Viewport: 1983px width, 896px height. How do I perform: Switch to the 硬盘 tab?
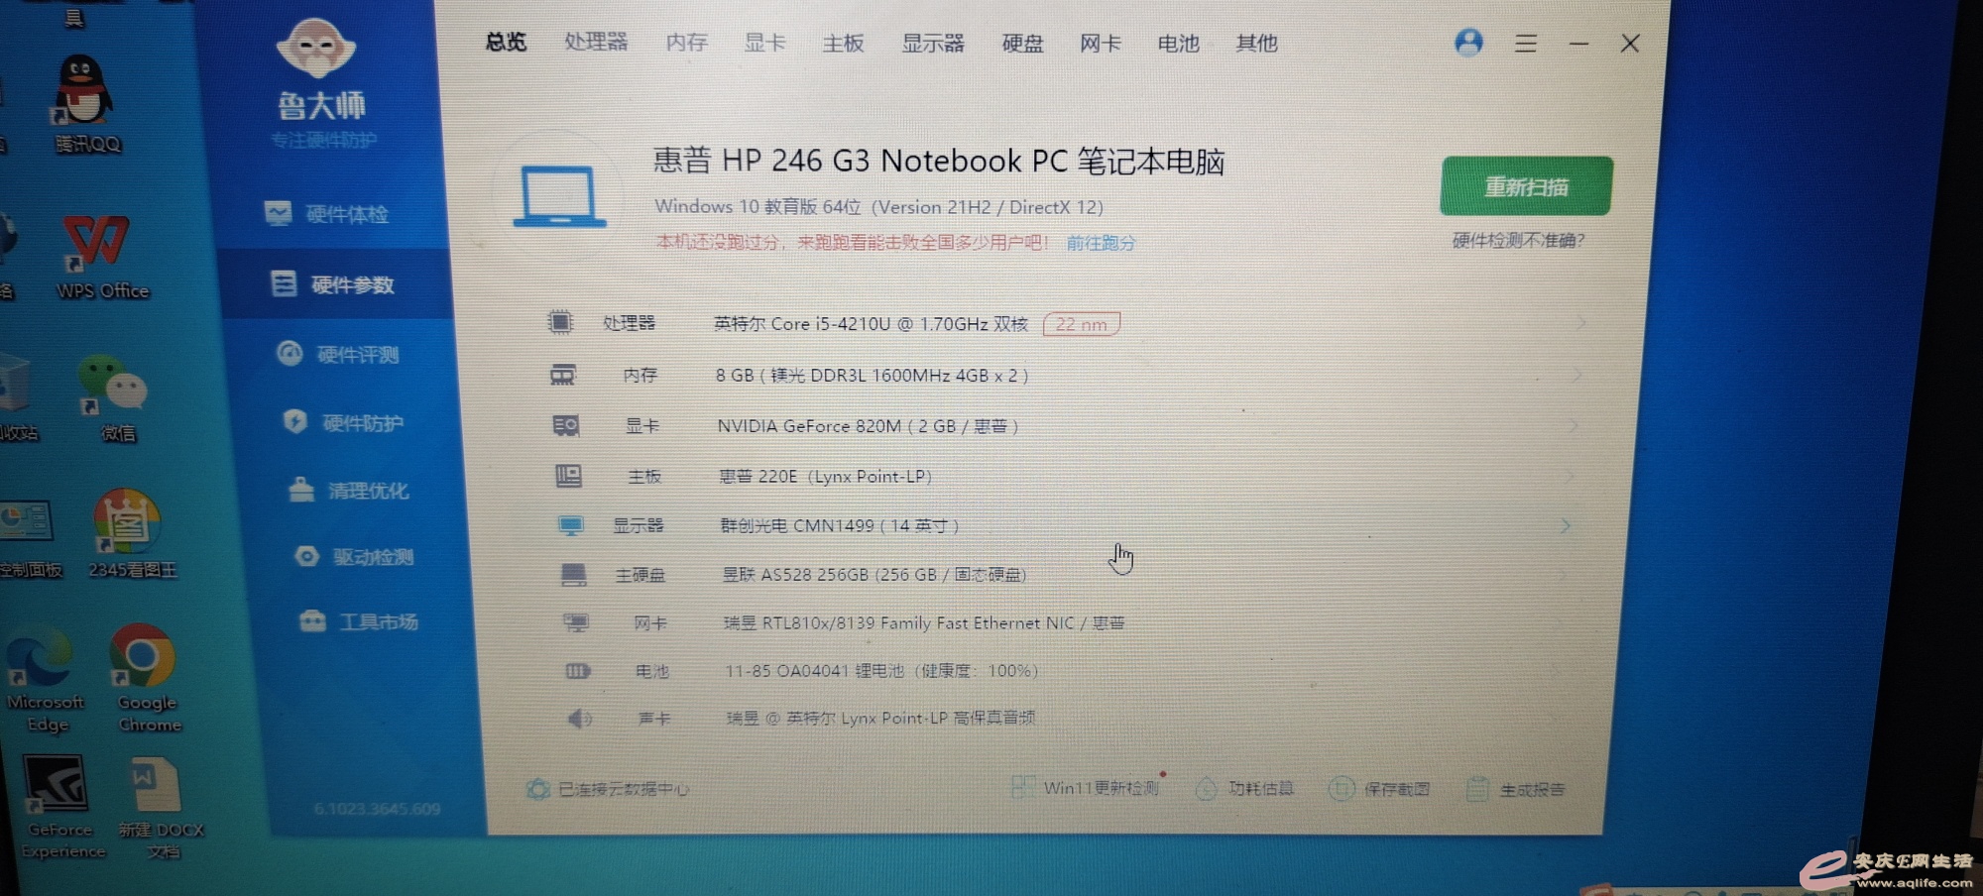1022,44
